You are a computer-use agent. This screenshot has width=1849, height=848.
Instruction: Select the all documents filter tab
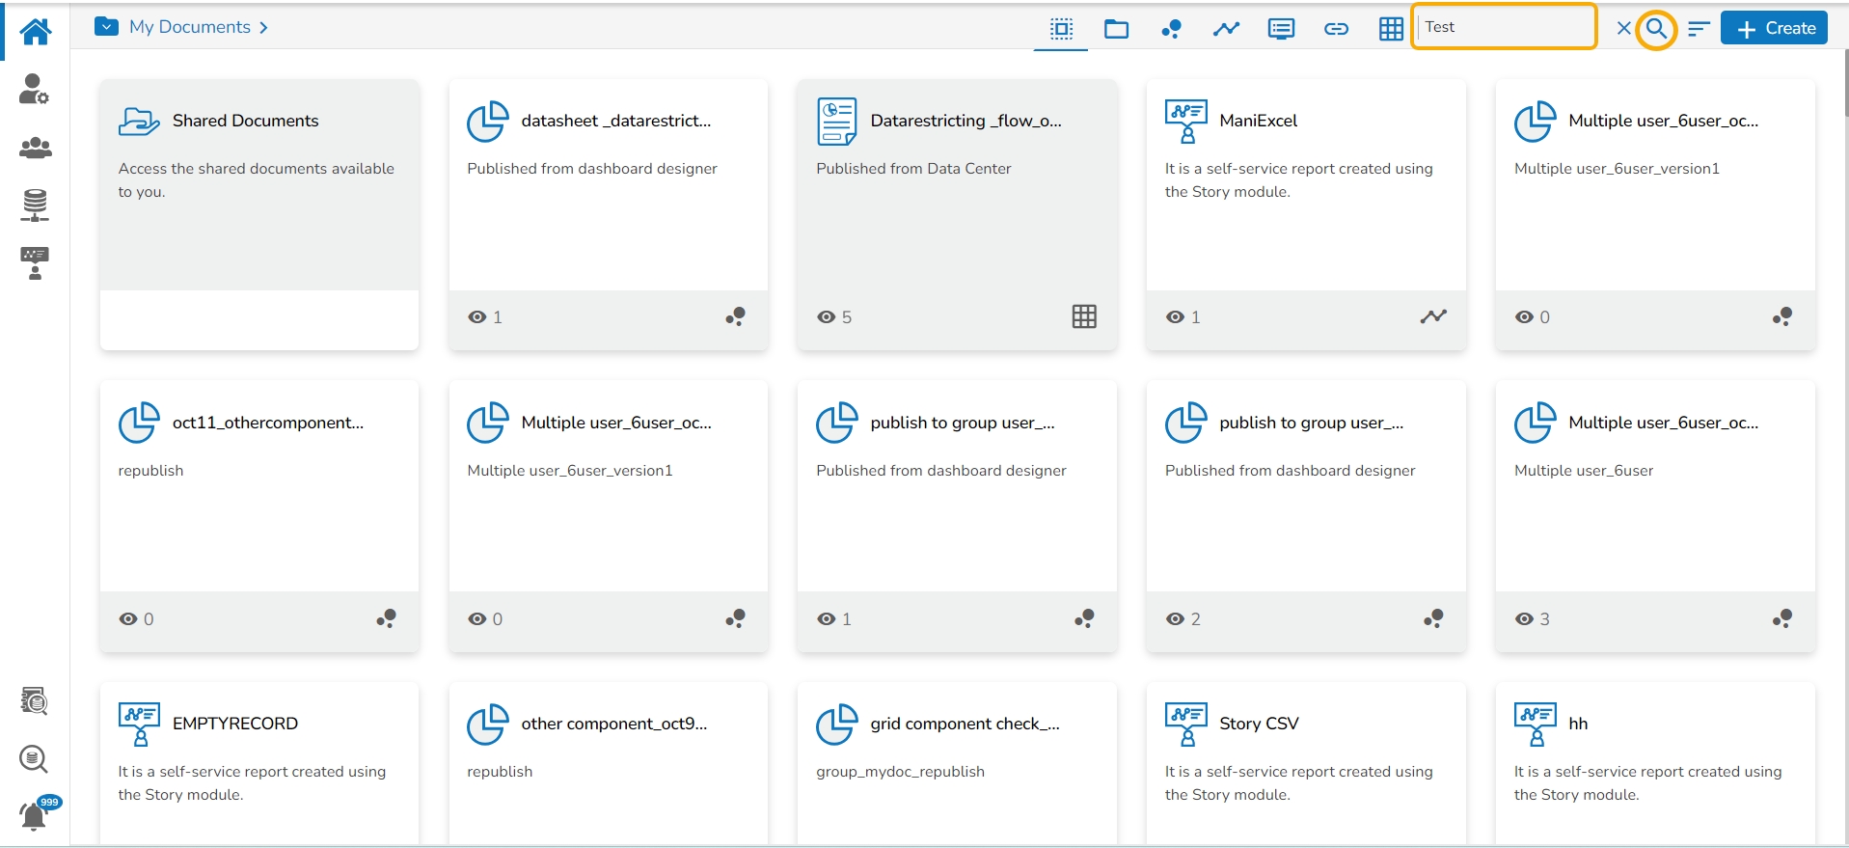[x=1061, y=29]
